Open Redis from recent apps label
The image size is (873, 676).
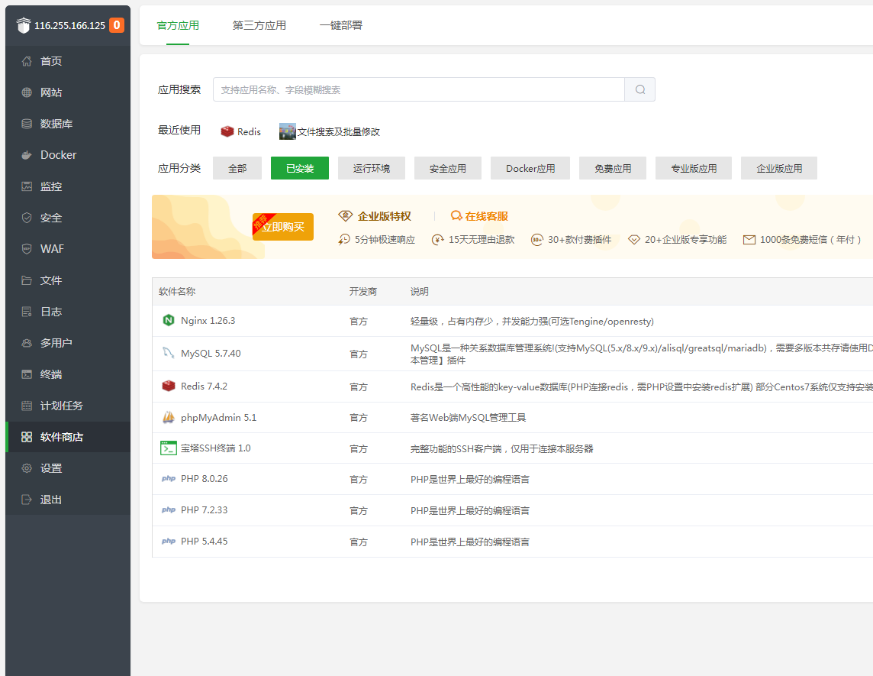click(x=249, y=131)
